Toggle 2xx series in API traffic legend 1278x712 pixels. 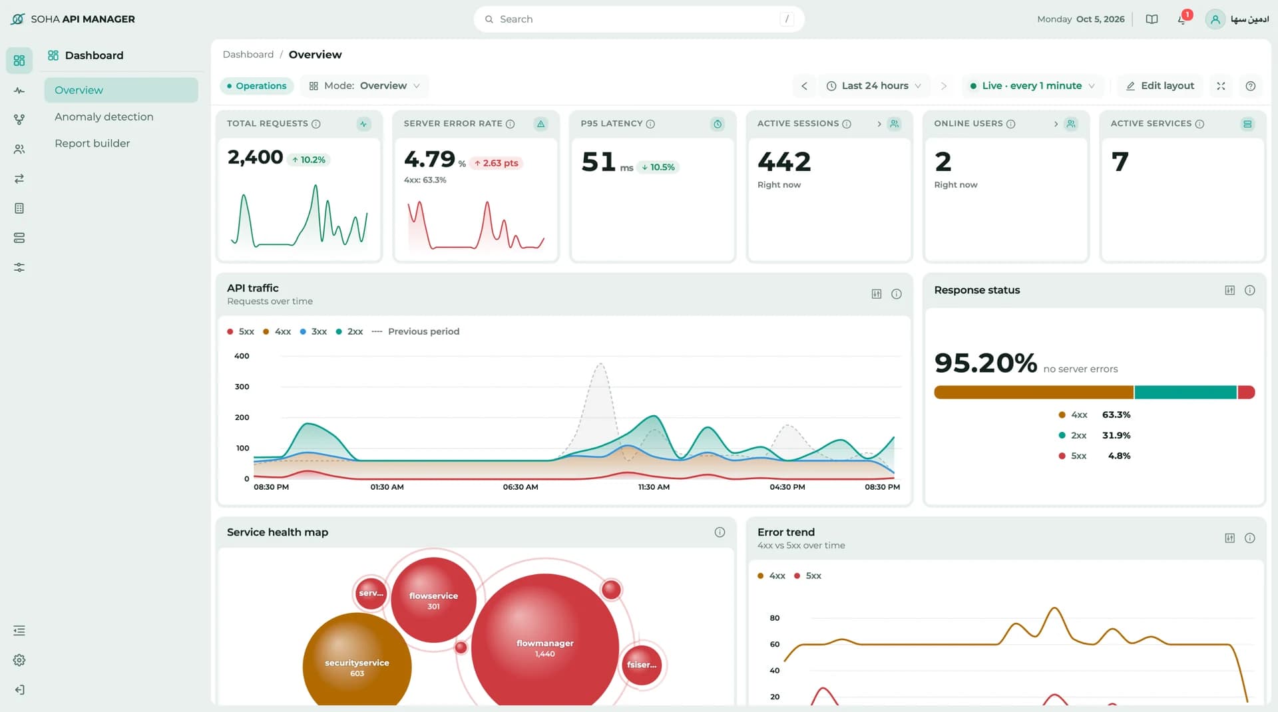tap(349, 331)
